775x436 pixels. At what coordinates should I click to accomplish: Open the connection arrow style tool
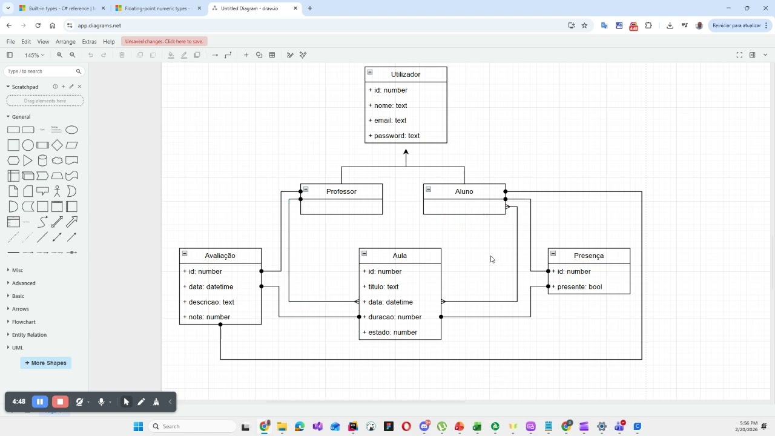coord(215,55)
